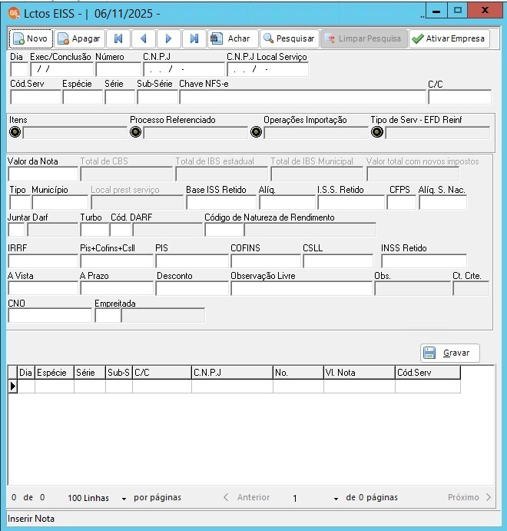Click the COFINS input field
Image resolution: width=507 pixels, height=531 pixels.
pos(266,261)
